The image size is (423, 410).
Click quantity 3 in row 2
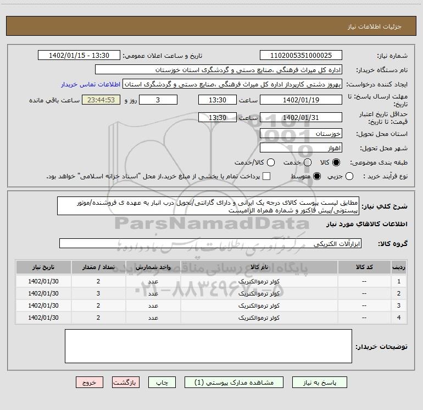pos(98,293)
